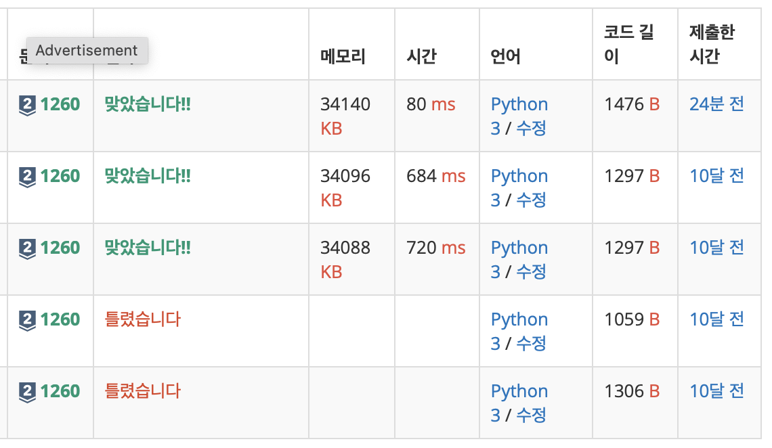Viewport: 772px width, 448px height.
Task: Open the 24분 전 submission time link
Action: pyautogui.click(x=716, y=104)
